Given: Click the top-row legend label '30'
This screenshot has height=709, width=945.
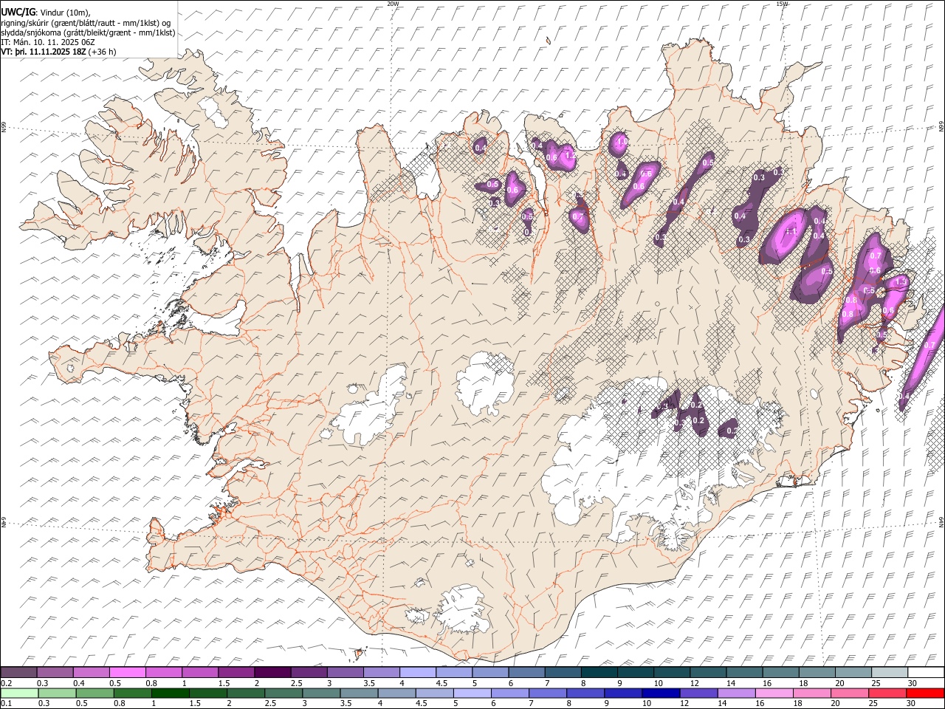Looking at the screenshot, I should [913, 683].
